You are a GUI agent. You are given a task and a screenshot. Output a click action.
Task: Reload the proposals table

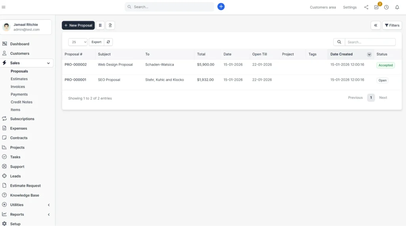pyautogui.click(x=108, y=42)
